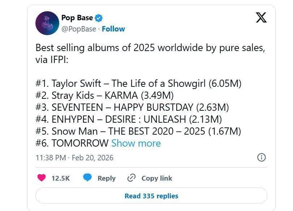Click the Pop Base display name
The width and height of the screenshot is (293, 211).
click(77, 18)
